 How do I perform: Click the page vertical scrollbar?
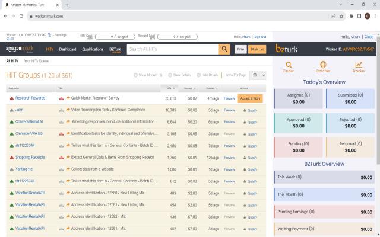coord(378,101)
